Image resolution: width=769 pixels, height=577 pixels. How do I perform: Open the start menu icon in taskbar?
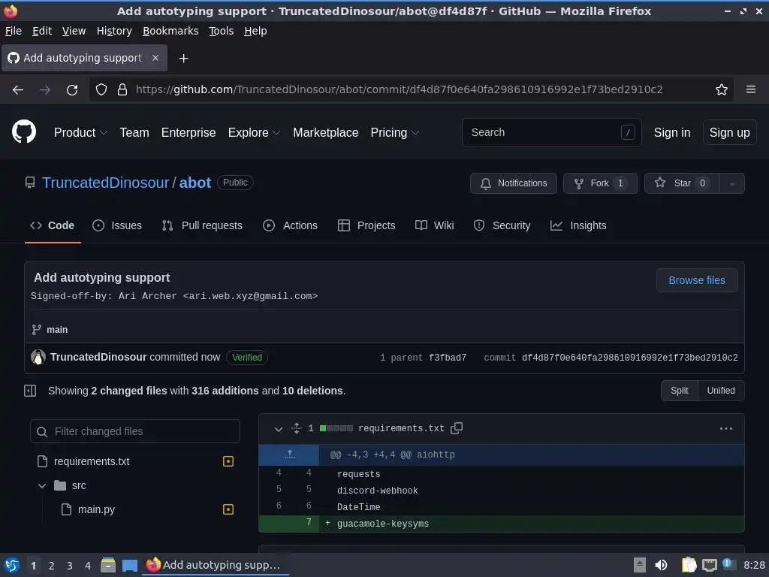[x=12, y=565]
